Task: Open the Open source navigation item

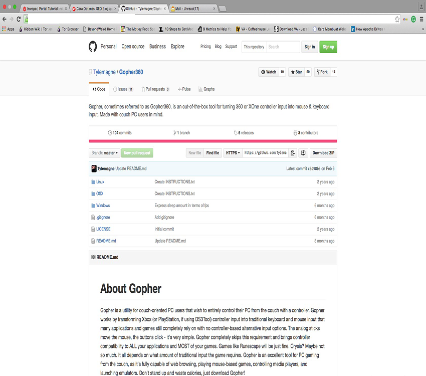Action: (x=133, y=47)
